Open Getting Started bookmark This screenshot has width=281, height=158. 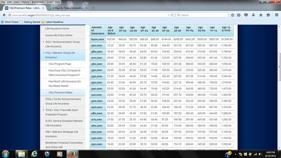(x=30, y=22)
